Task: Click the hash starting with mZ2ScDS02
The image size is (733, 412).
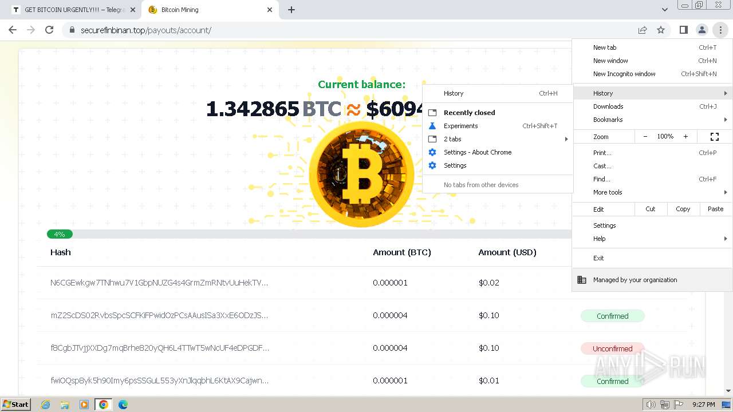Action: (x=159, y=315)
